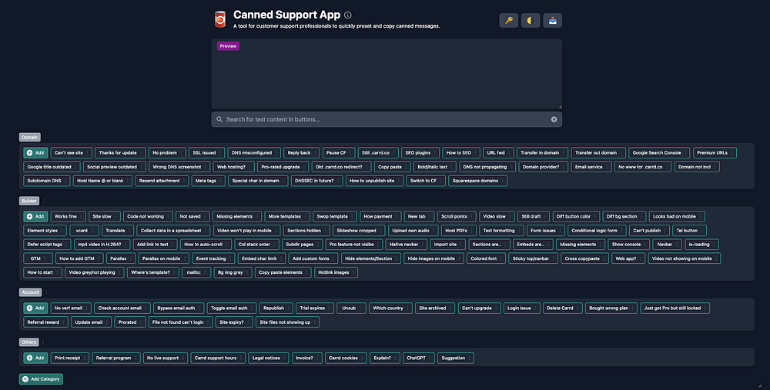Clear the search field with the X icon
The image size is (770, 390).
coord(554,119)
